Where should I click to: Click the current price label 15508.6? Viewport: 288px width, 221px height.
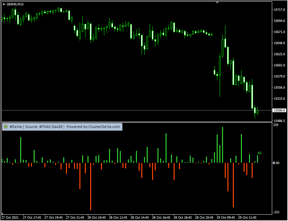pos(280,110)
